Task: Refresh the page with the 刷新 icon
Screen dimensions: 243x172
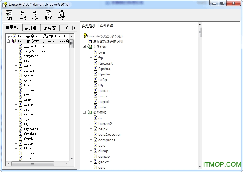Action: pos(48,13)
